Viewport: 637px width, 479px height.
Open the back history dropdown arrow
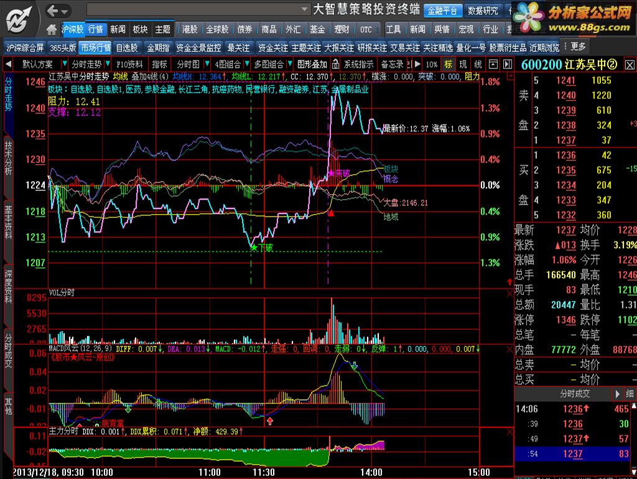tap(65, 12)
